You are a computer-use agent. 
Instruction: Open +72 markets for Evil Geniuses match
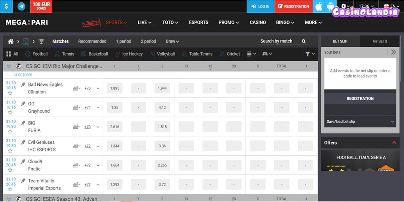tap(88, 146)
